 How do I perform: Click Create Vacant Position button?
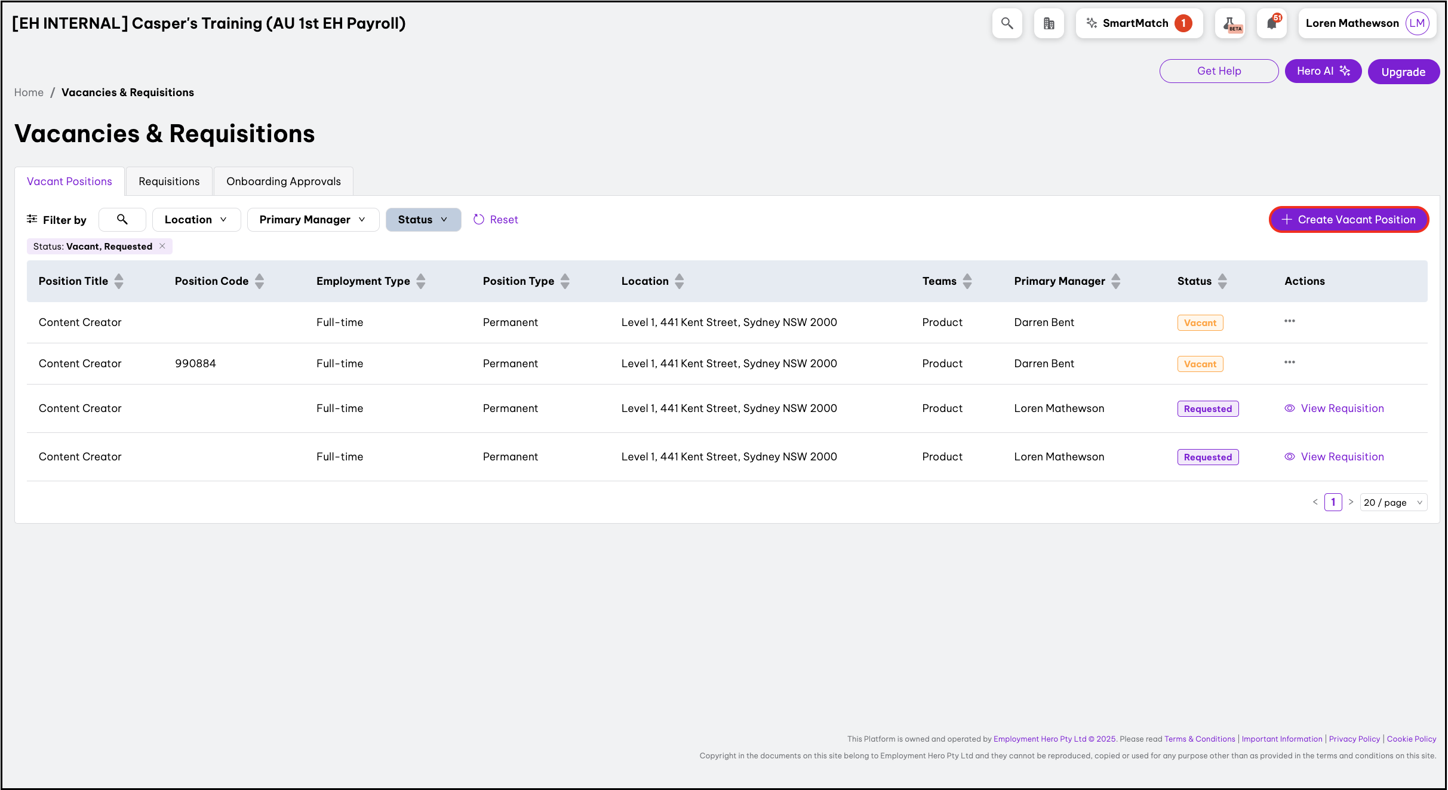pyautogui.click(x=1348, y=220)
